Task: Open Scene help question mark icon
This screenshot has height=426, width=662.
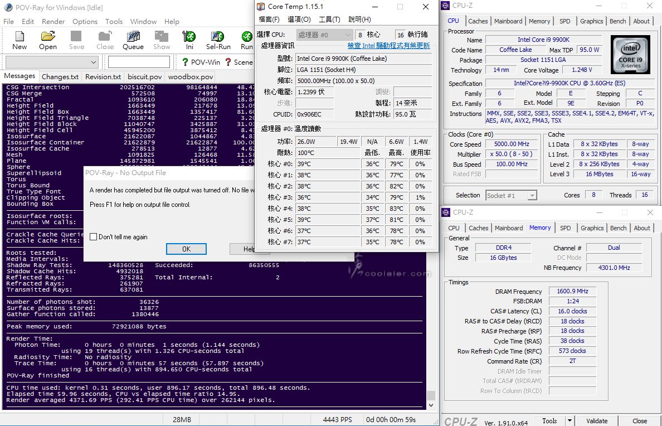Action: pos(228,62)
